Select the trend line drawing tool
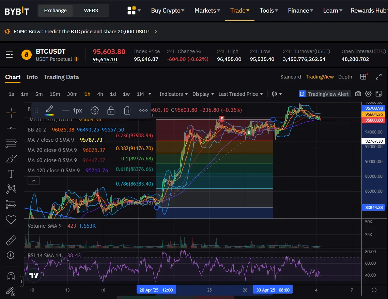This screenshot has height=299, width=388. pos(11,128)
